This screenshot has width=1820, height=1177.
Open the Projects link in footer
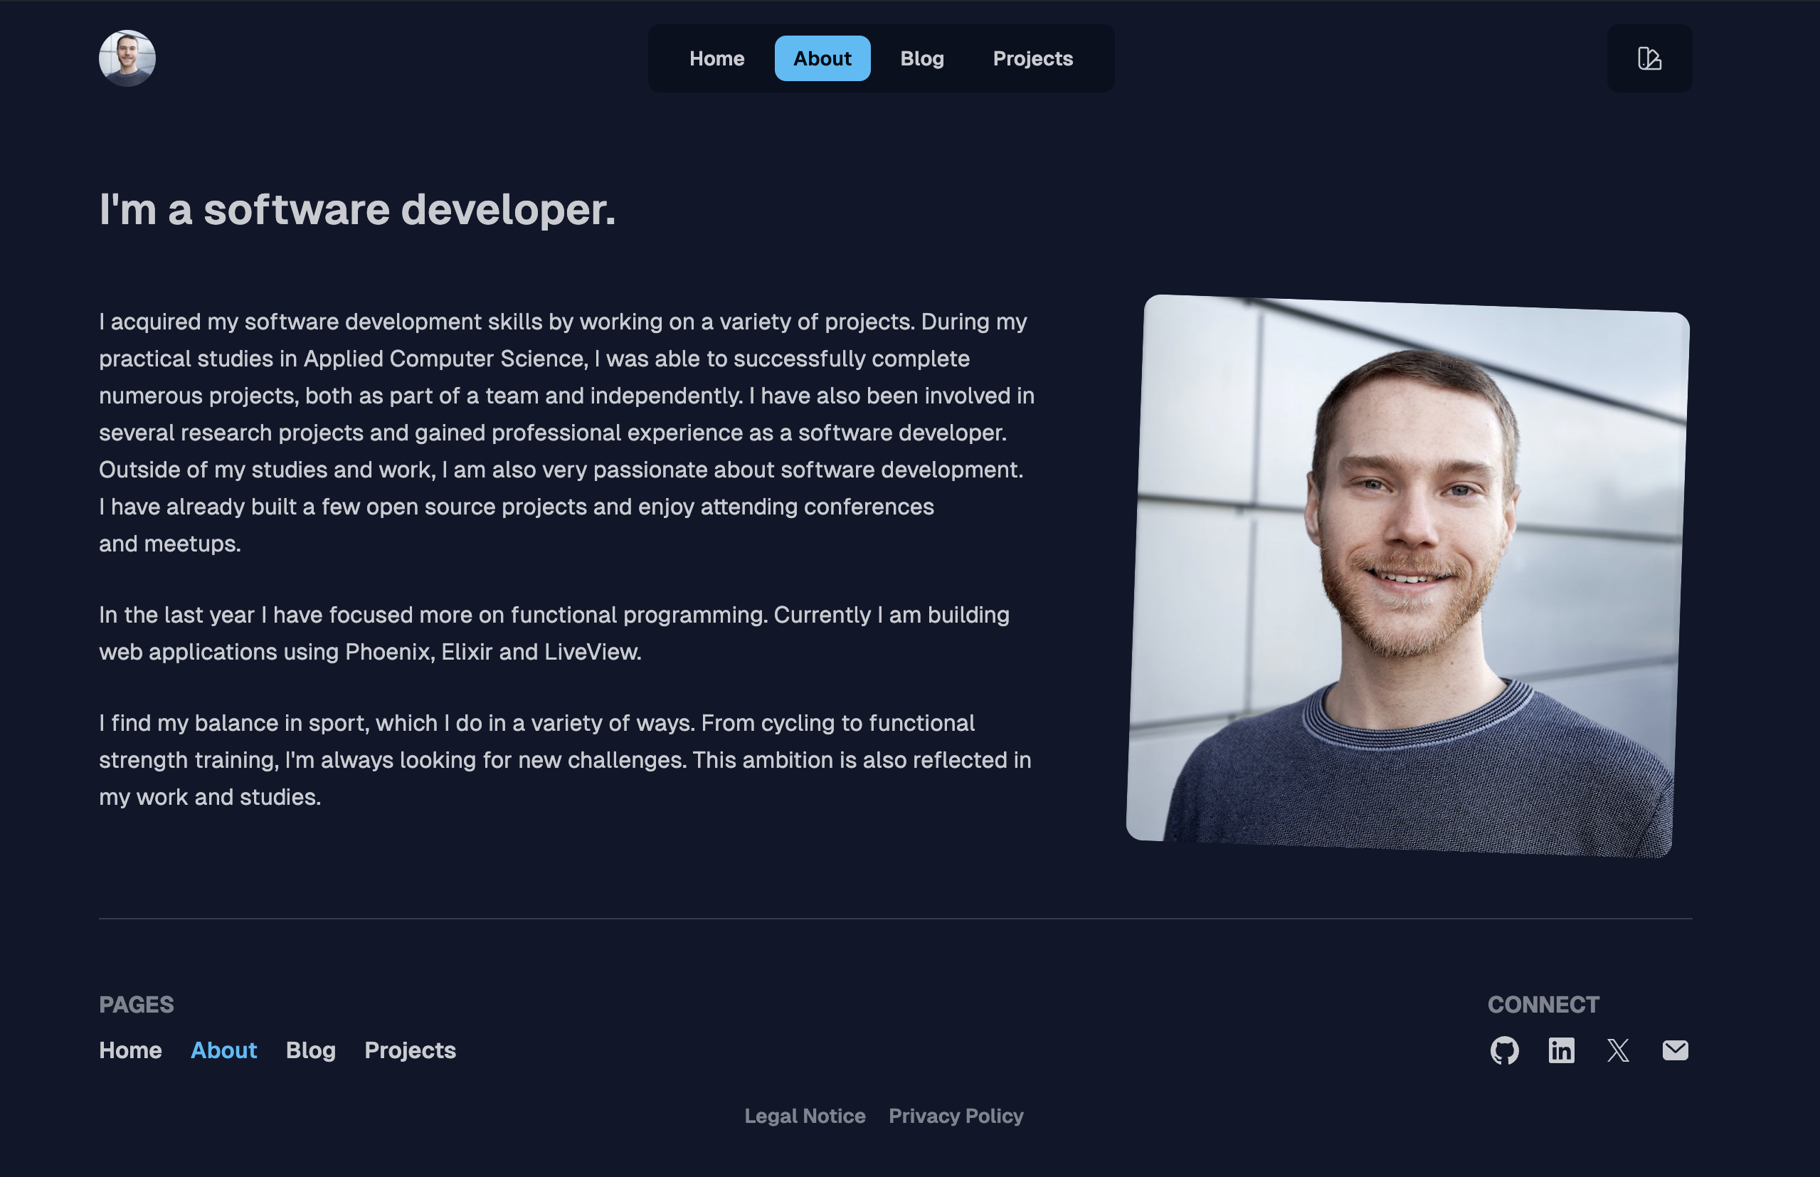(410, 1050)
